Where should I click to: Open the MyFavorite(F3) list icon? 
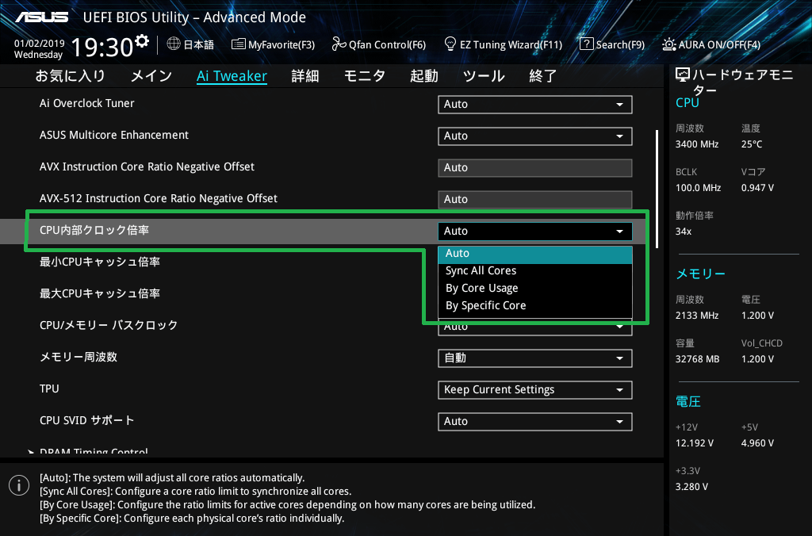pos(238,44)
